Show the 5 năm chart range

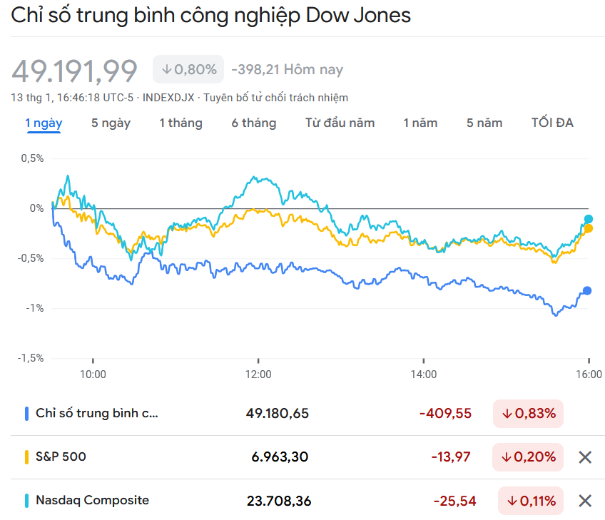tap(484, 123)
